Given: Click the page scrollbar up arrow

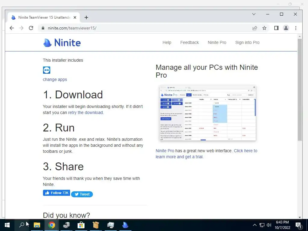Looking at the screenshot, I should click(x=300, y=36).
